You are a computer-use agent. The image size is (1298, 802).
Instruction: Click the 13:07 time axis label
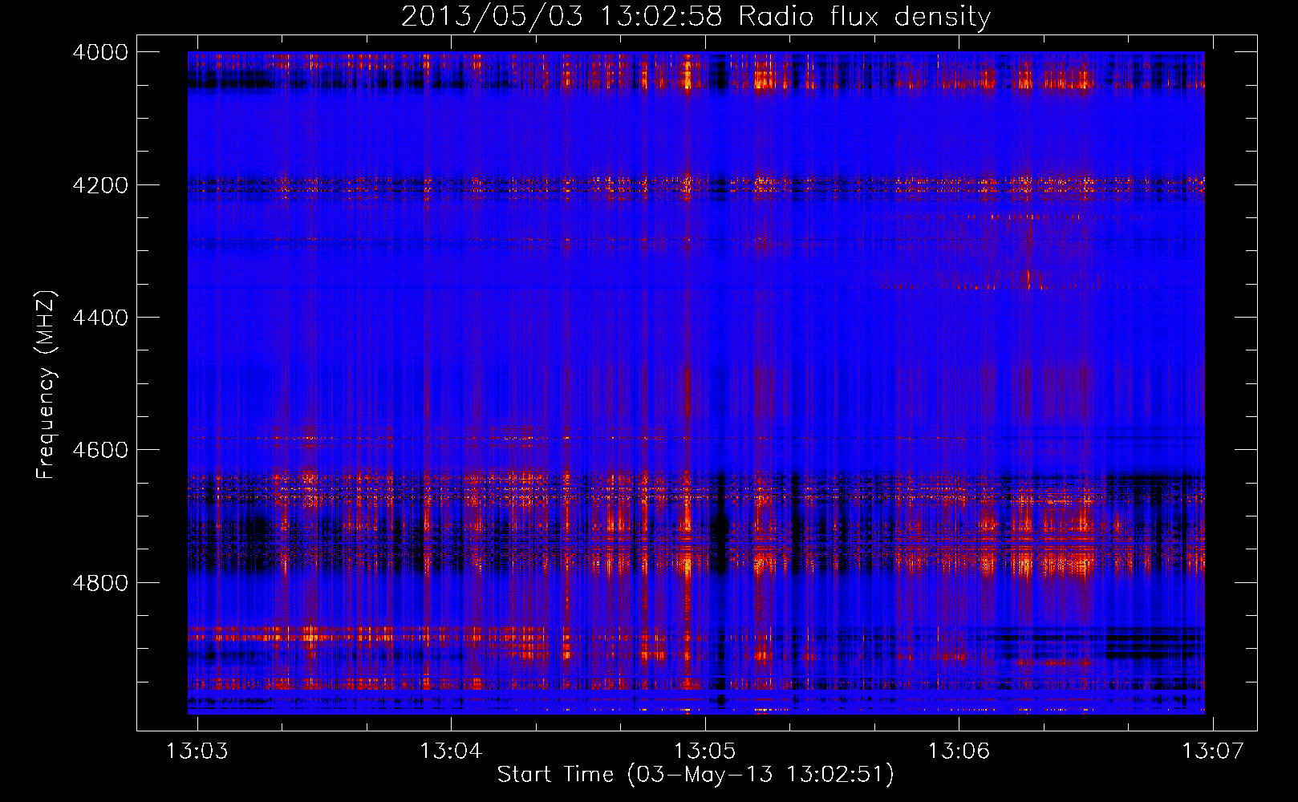[x=1213, y=751]
